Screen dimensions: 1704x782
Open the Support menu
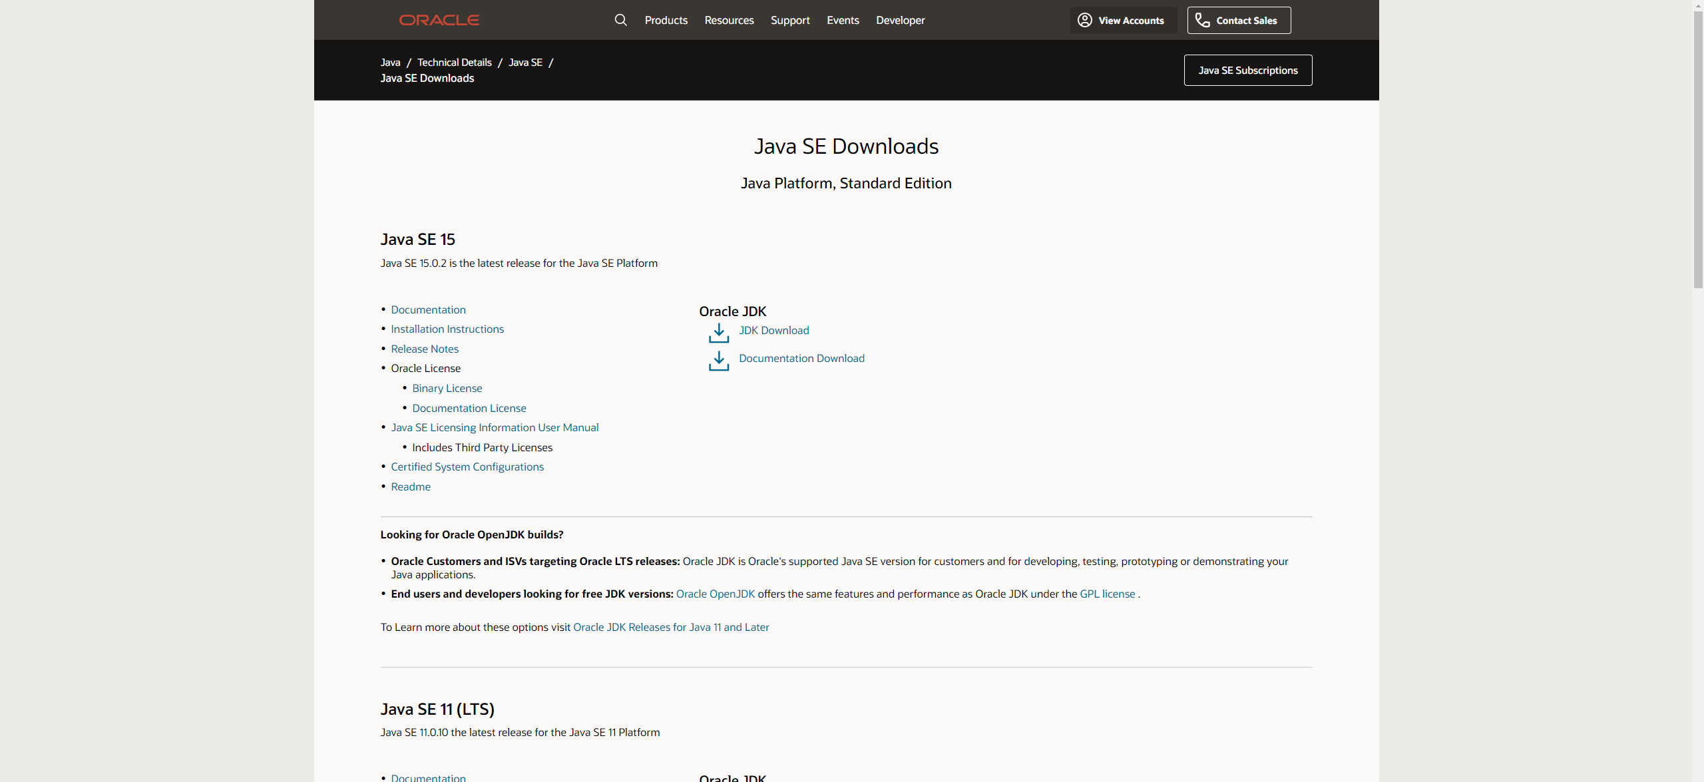click(x=790, y=20)
